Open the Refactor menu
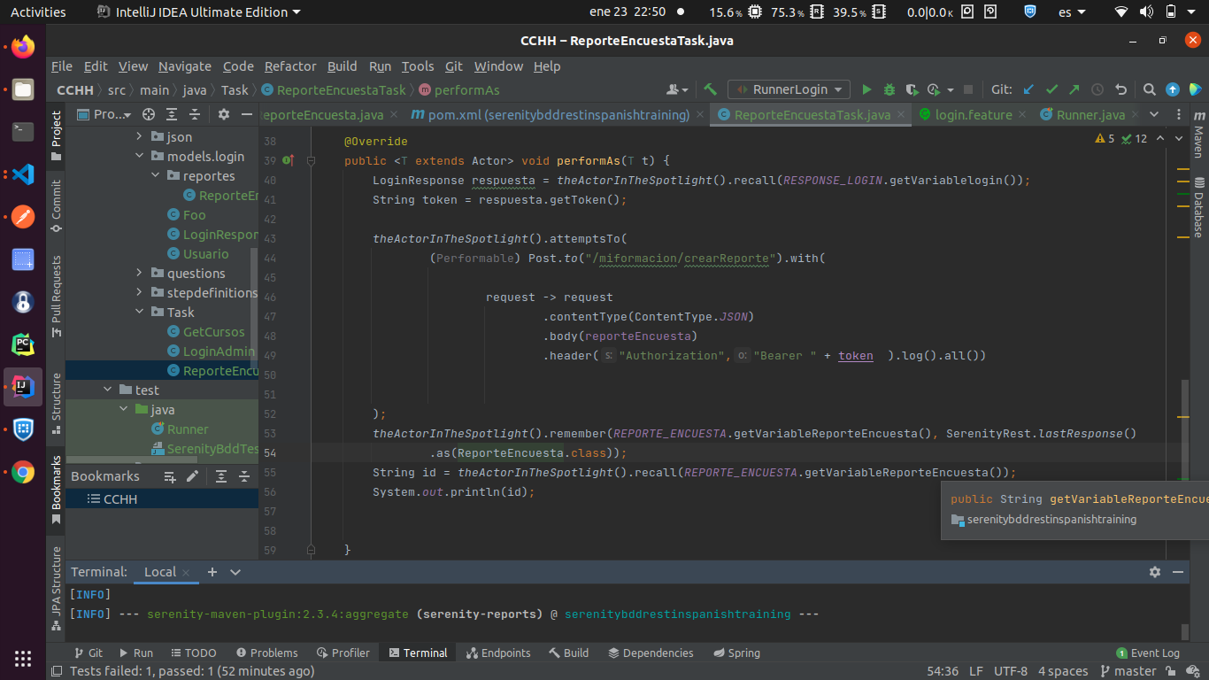 pyautogui.click(x=289, y=66)
